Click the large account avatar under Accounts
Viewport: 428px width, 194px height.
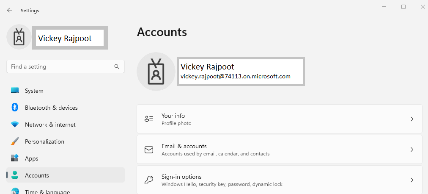[156, 72]
